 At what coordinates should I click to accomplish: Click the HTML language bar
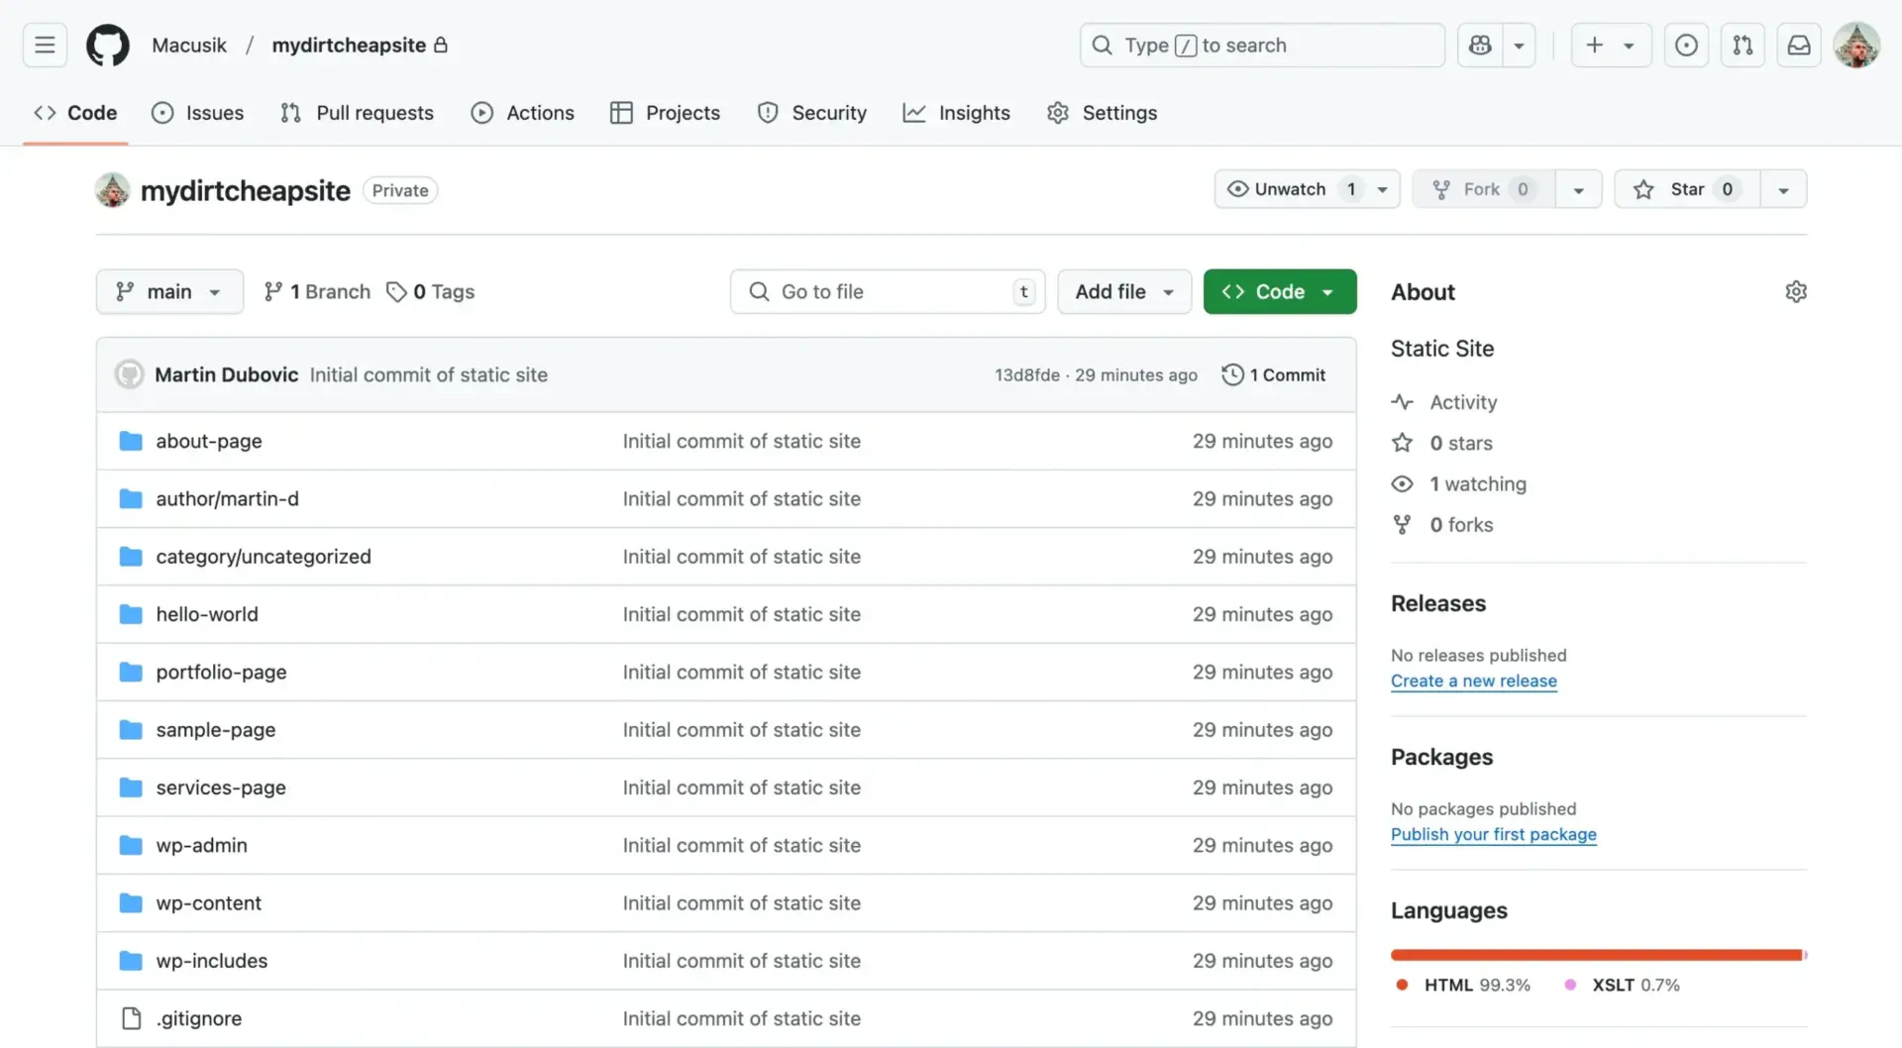(x=1595, y=955)
